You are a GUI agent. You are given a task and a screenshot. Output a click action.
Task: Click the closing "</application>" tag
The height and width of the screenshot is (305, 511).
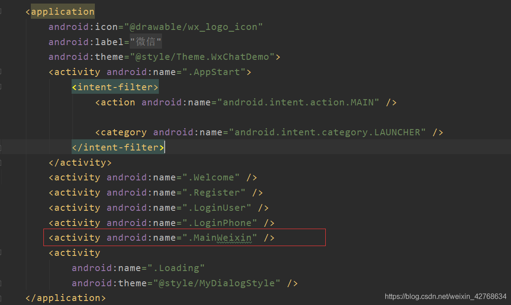[65, 298]
